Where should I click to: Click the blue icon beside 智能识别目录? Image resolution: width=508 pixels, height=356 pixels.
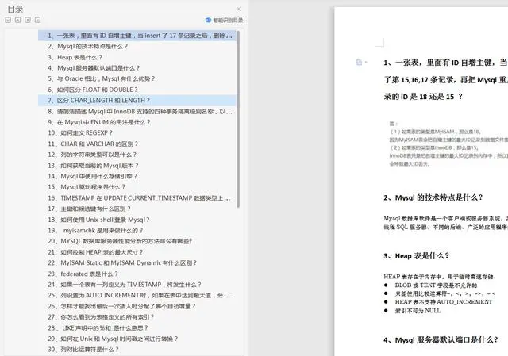click(208, 20)
